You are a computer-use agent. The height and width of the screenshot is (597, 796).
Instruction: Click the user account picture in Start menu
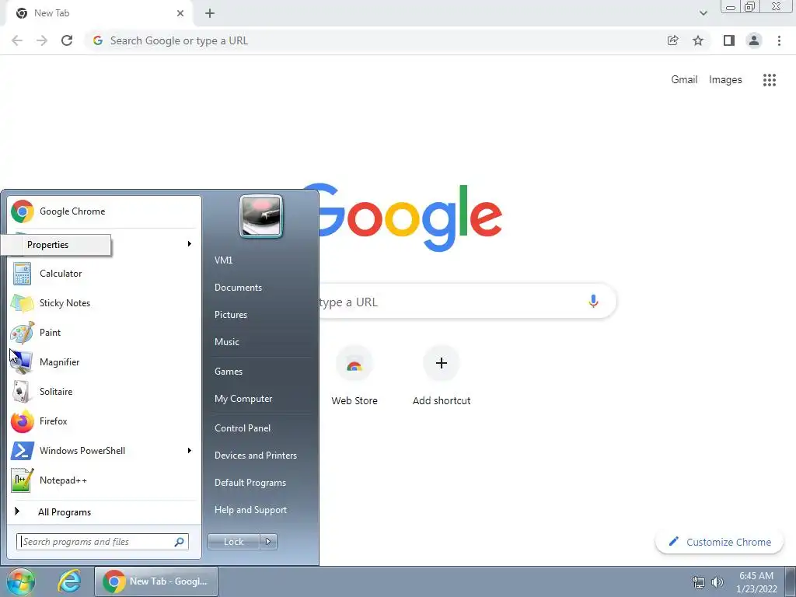click(x=261, y=216)
